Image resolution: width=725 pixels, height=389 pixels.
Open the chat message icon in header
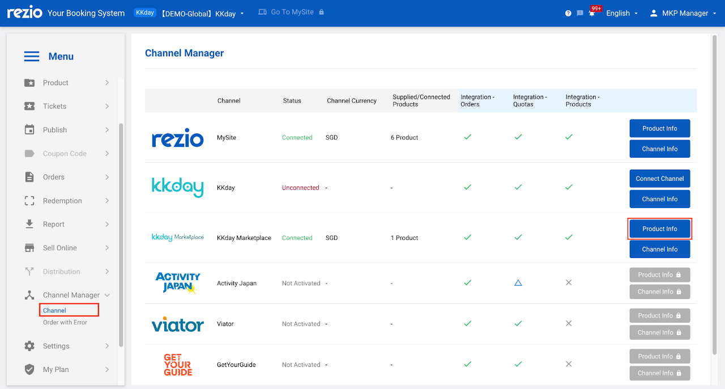pyautogui.click(x=580, y=13)
